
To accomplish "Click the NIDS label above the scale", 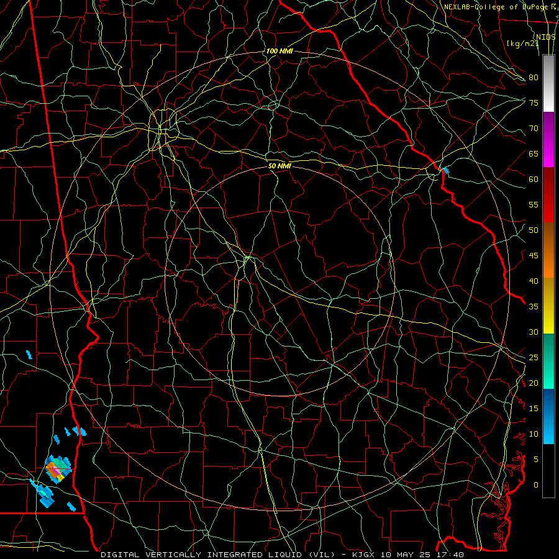I will (x=545, y=37).
